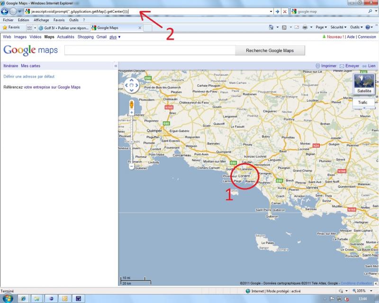Pan the map up with arrow
Image resolution: width=379 pixels, height=303 pixels.
pos(132,80)
